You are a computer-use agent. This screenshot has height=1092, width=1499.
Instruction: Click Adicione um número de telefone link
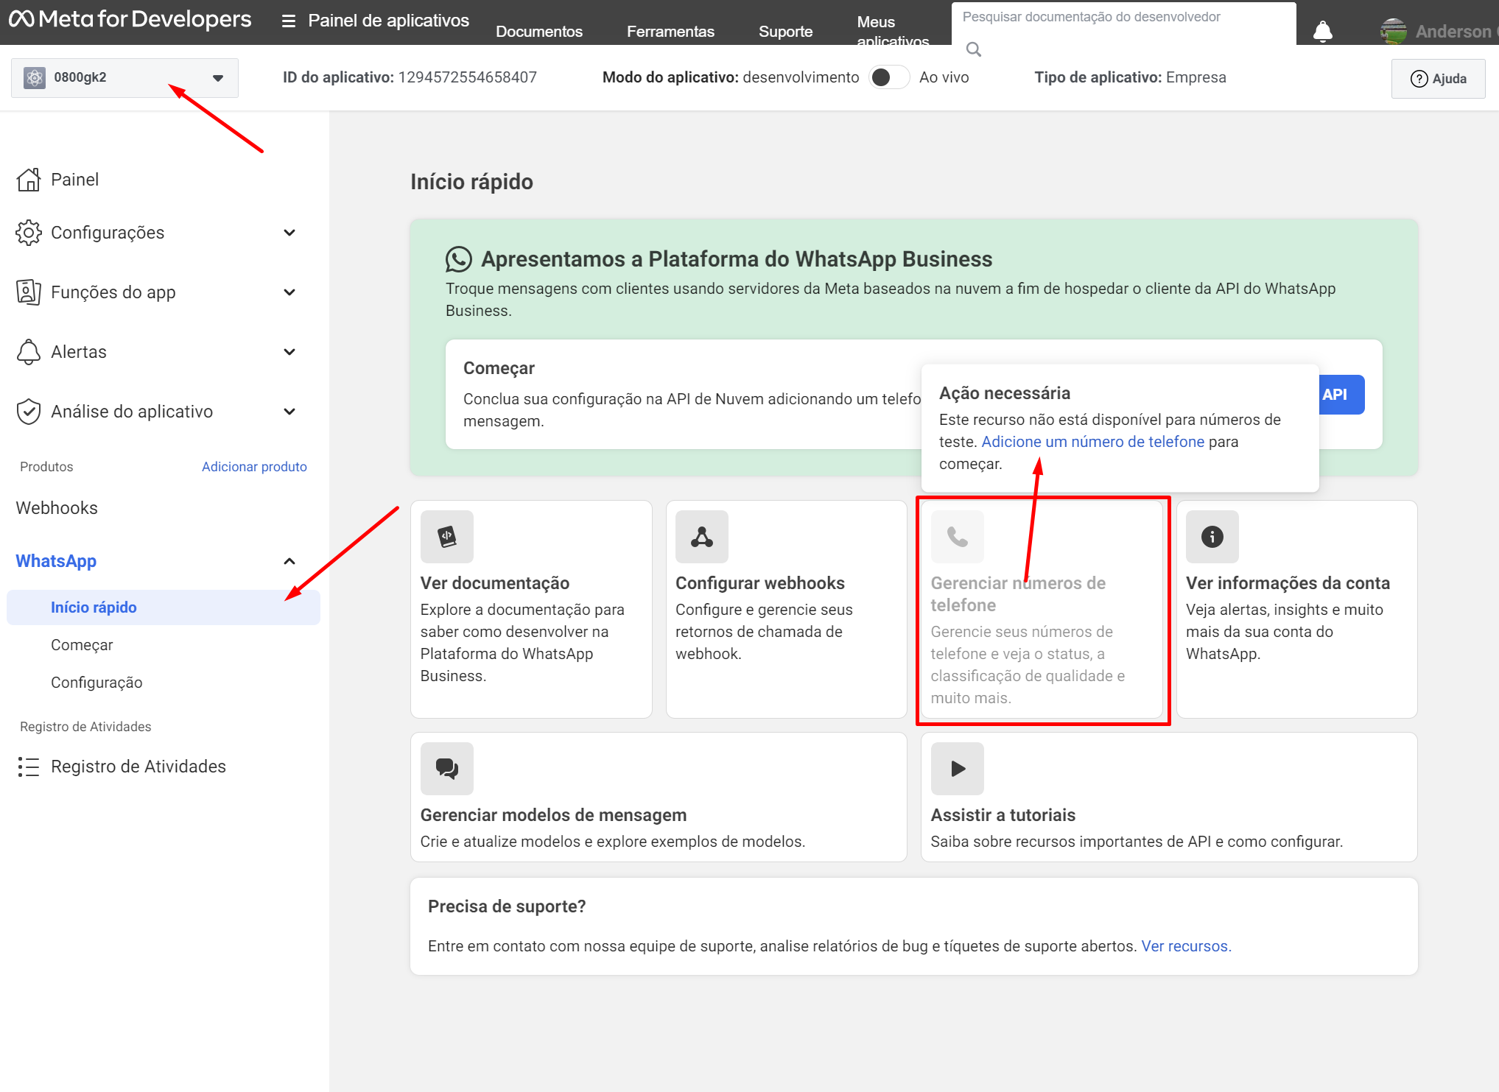click(1092, 442)
